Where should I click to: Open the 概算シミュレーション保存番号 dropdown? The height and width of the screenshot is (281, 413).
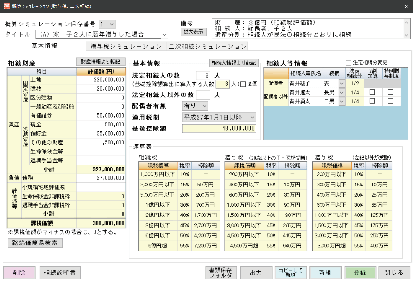111,24
